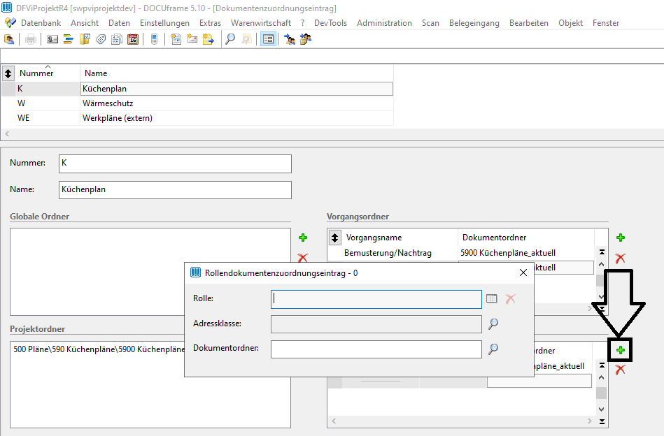Jump to top in Vorgangsordner list
The height and width of the screenshot is (436, 664).
click(x=602, y=252)
